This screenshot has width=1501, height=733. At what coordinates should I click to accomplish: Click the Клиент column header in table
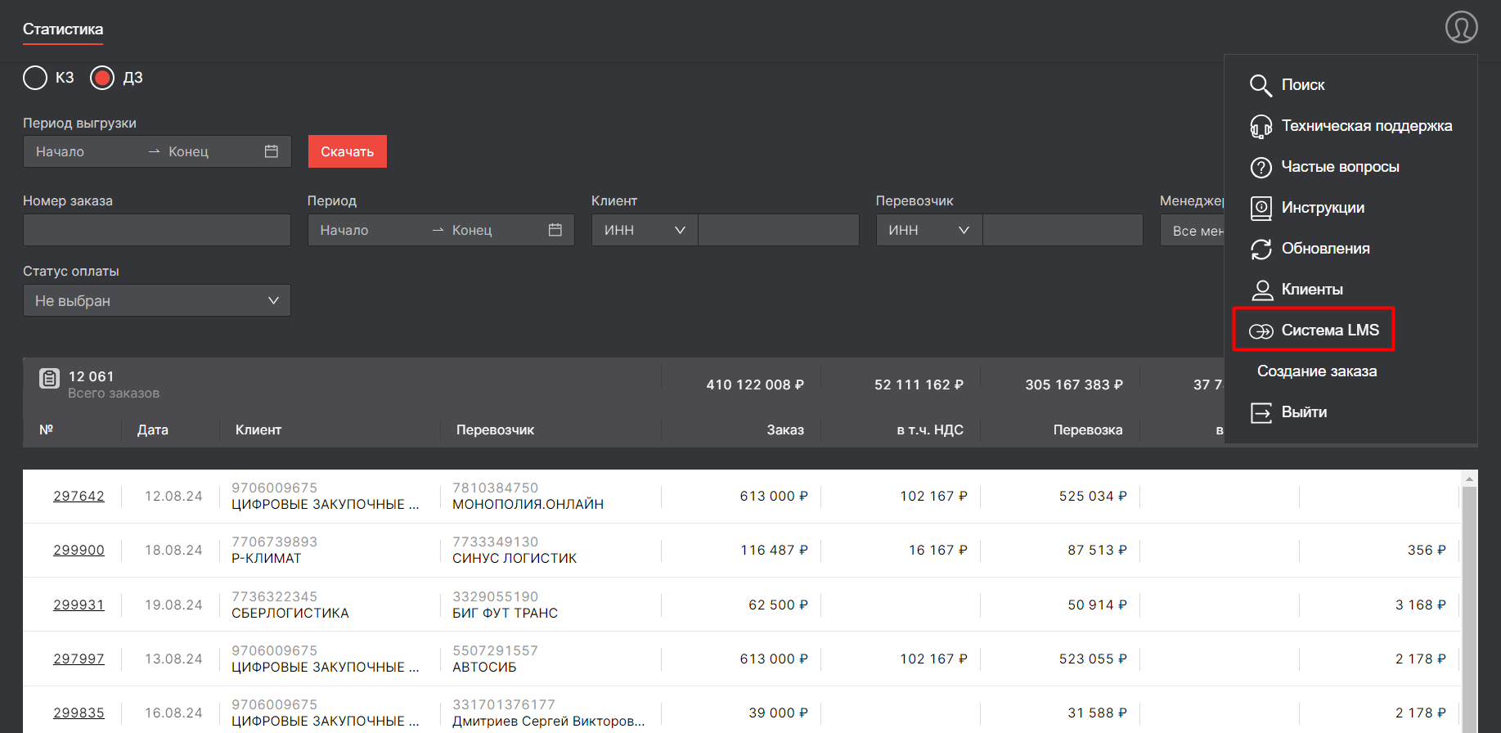click(258, 429)
